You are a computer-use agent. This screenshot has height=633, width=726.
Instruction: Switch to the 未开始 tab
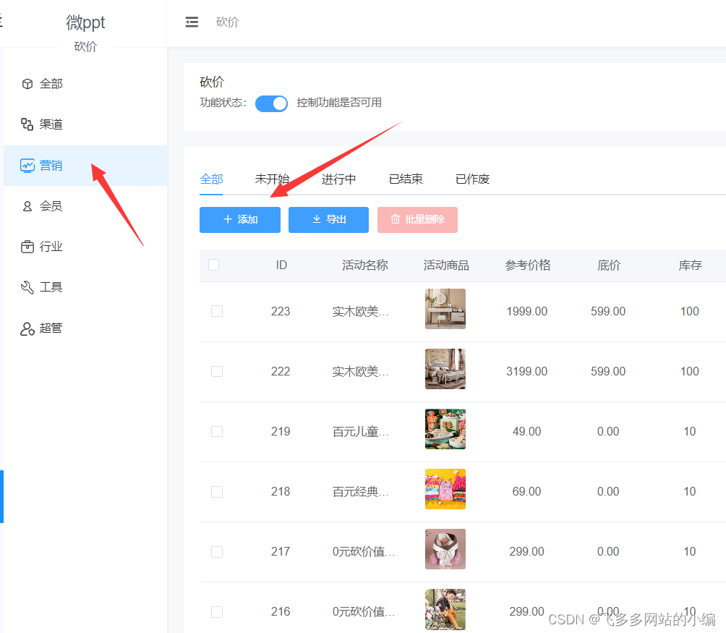[x=272, y=179]
